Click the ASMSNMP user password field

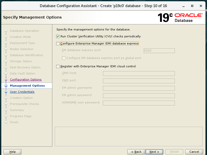139,103
